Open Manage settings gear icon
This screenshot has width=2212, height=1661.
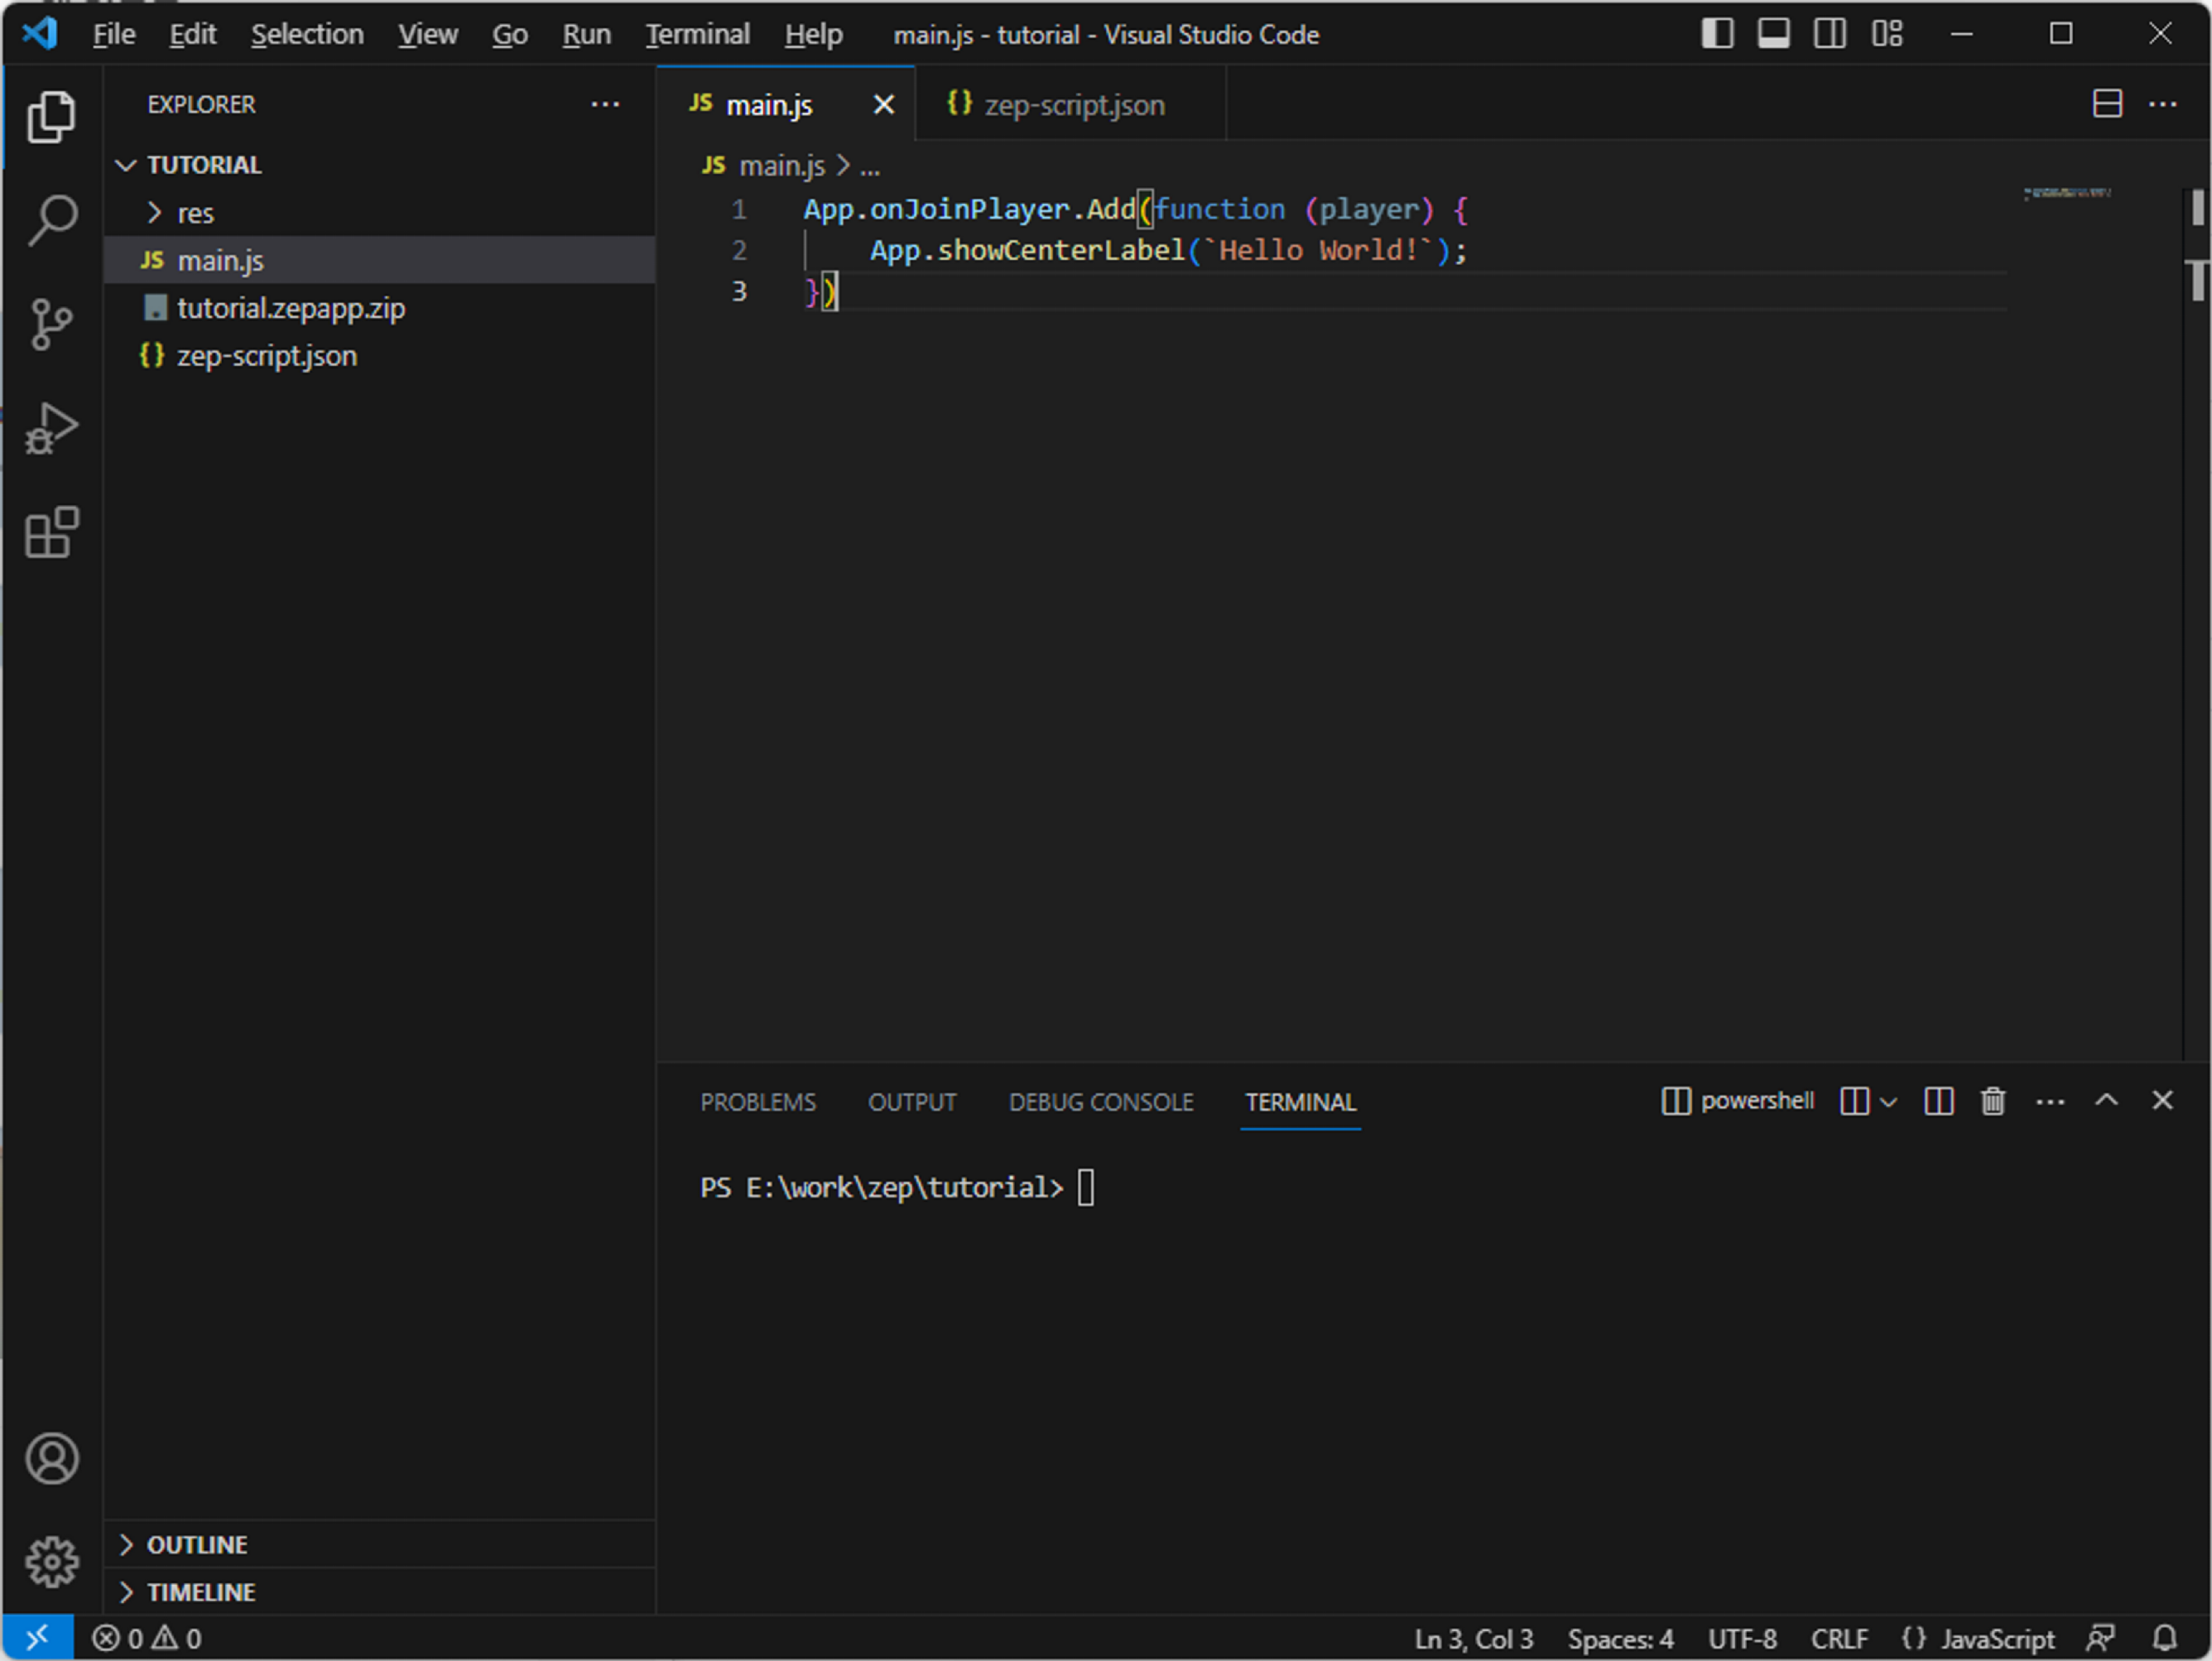(x=52, y=1562)
